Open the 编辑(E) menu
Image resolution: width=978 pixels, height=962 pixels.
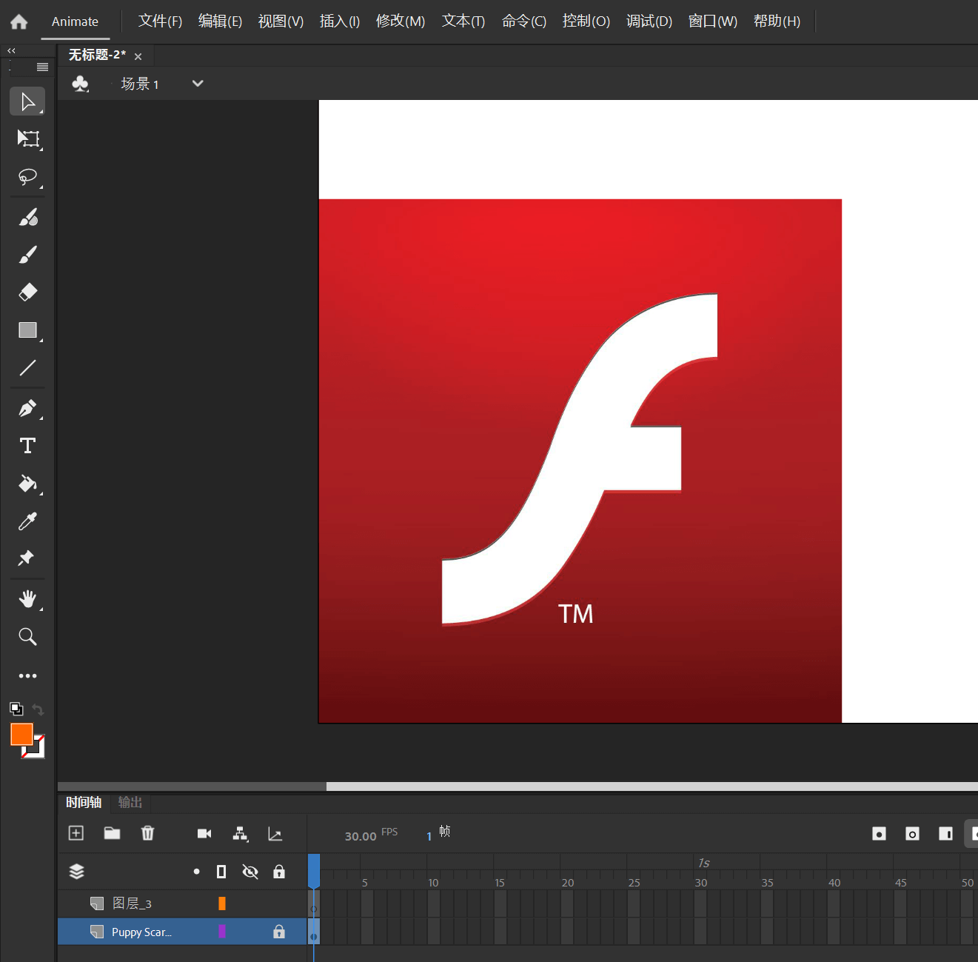[x=220, y=21]
